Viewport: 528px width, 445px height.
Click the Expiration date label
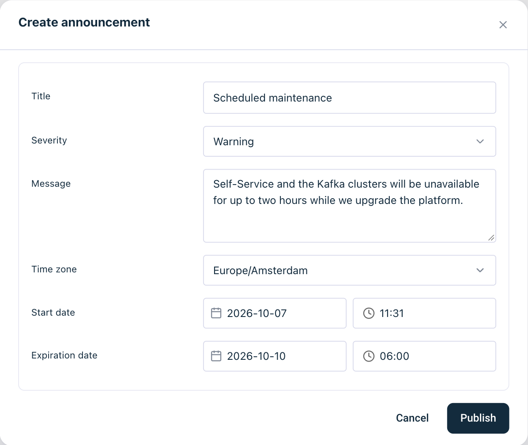point(64,355)
